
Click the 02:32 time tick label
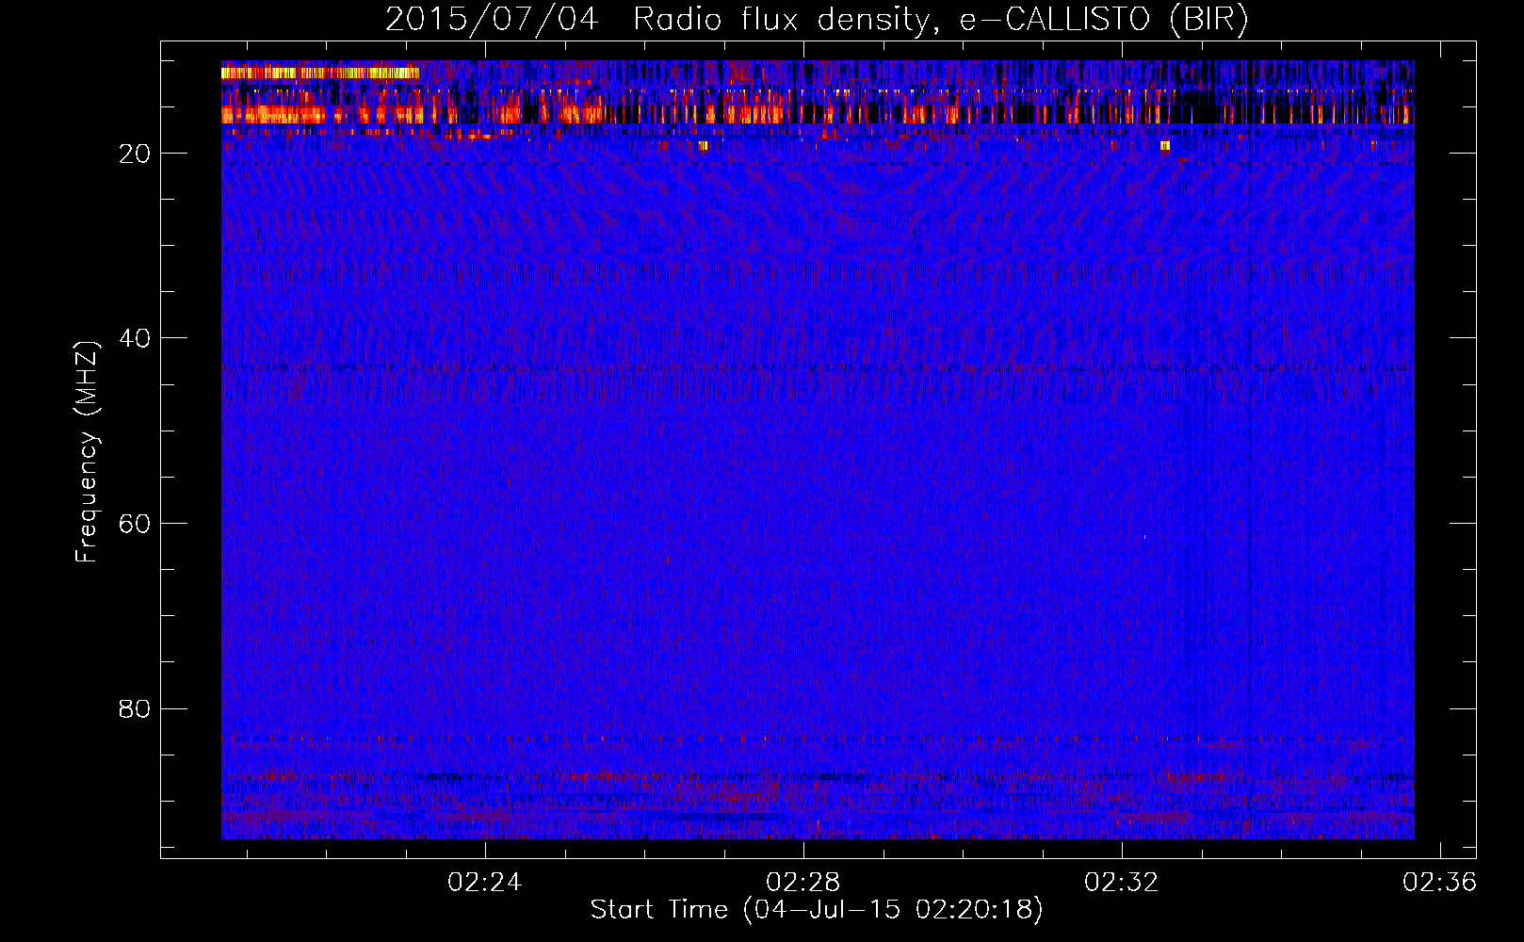(1121, 883)
